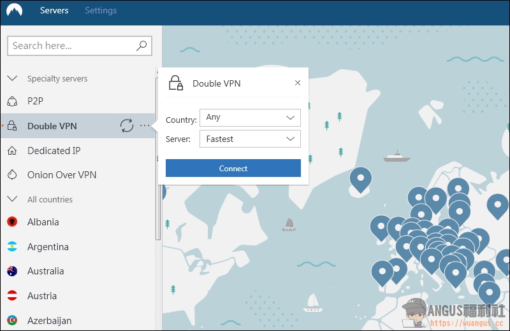Switch to the Settings tab
The width and height of the screenshot is (510, 331).
point(101,10)
